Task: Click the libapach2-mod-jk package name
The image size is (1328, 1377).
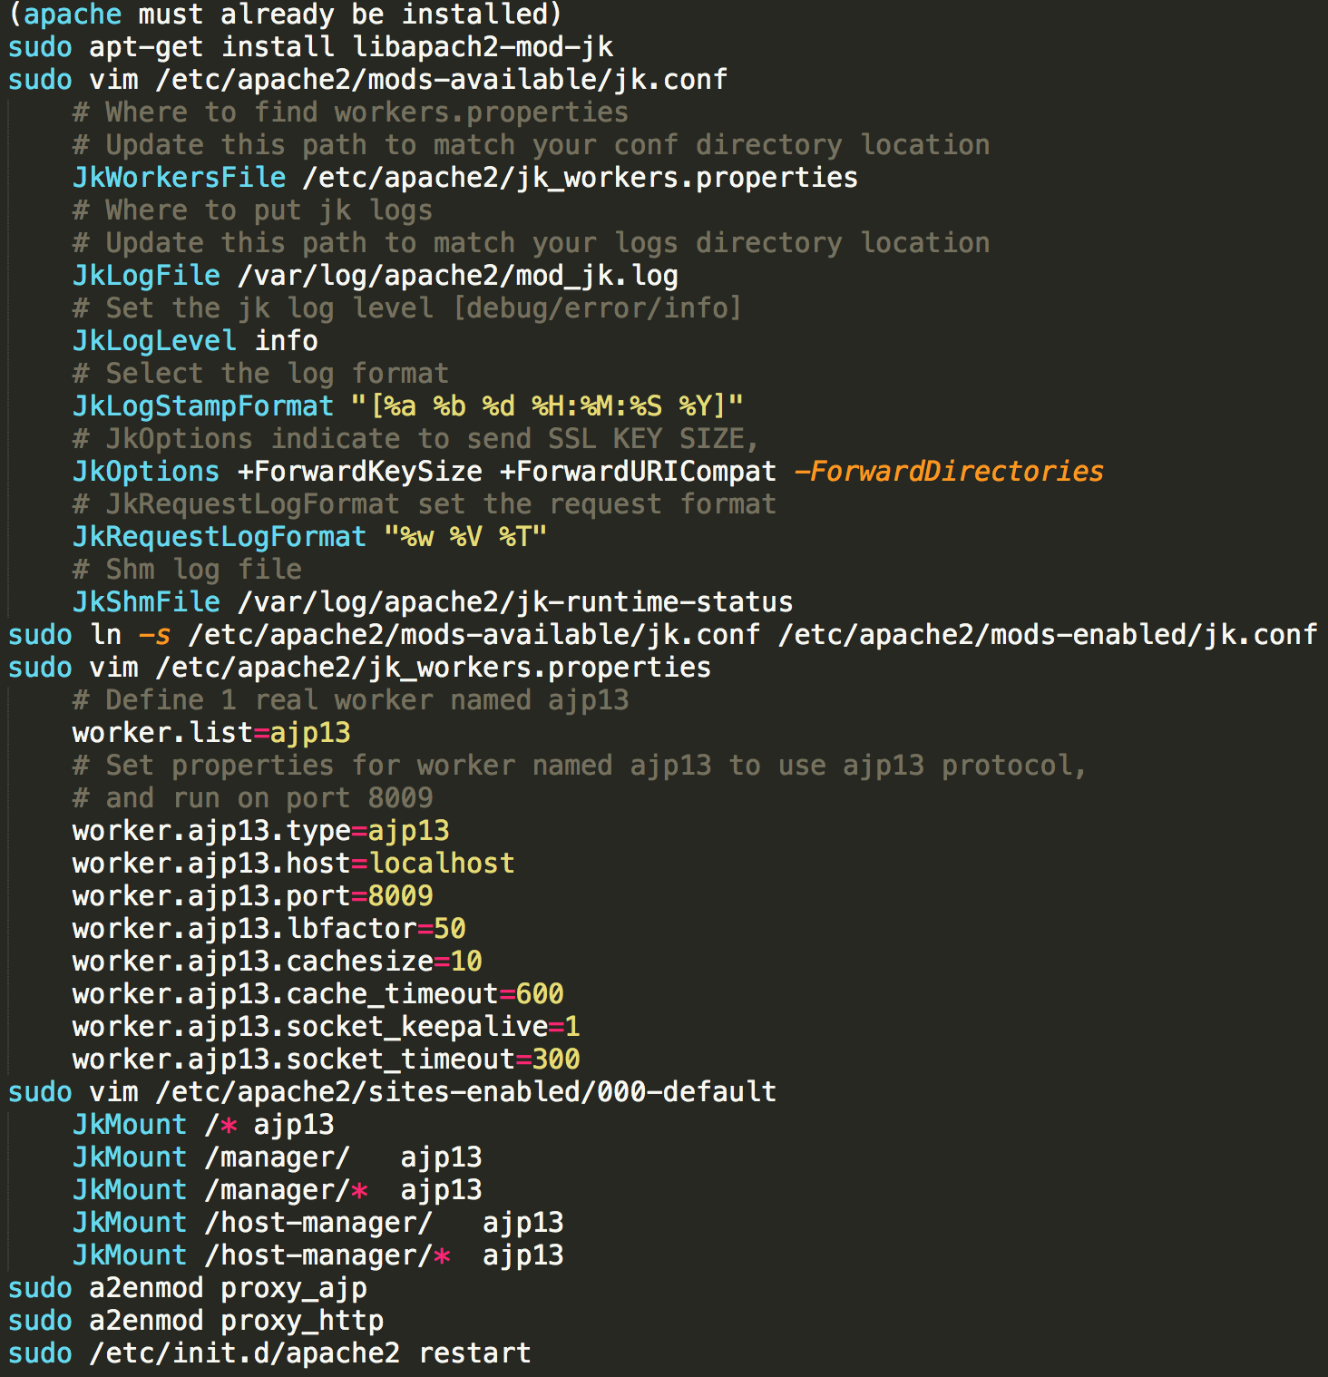Action: pyautogui.click(x=483, y=47)
